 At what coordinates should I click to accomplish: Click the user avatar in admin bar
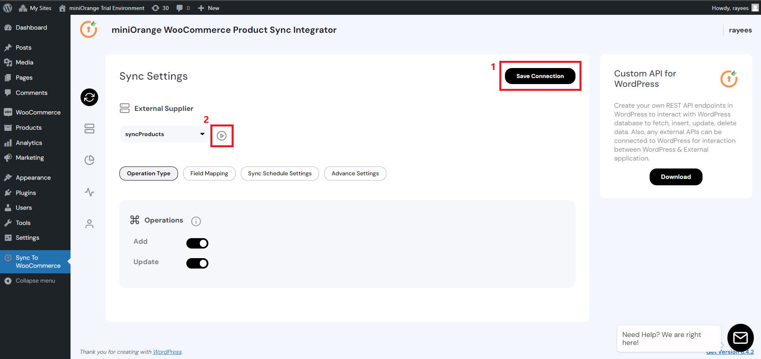[x=755, y=8]
